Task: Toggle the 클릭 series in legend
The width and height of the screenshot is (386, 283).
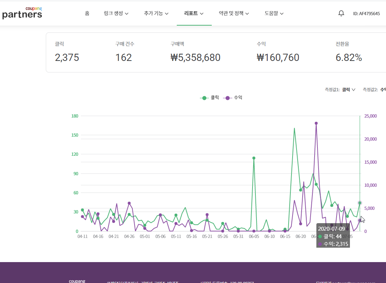Action: (x=210, y=98)
